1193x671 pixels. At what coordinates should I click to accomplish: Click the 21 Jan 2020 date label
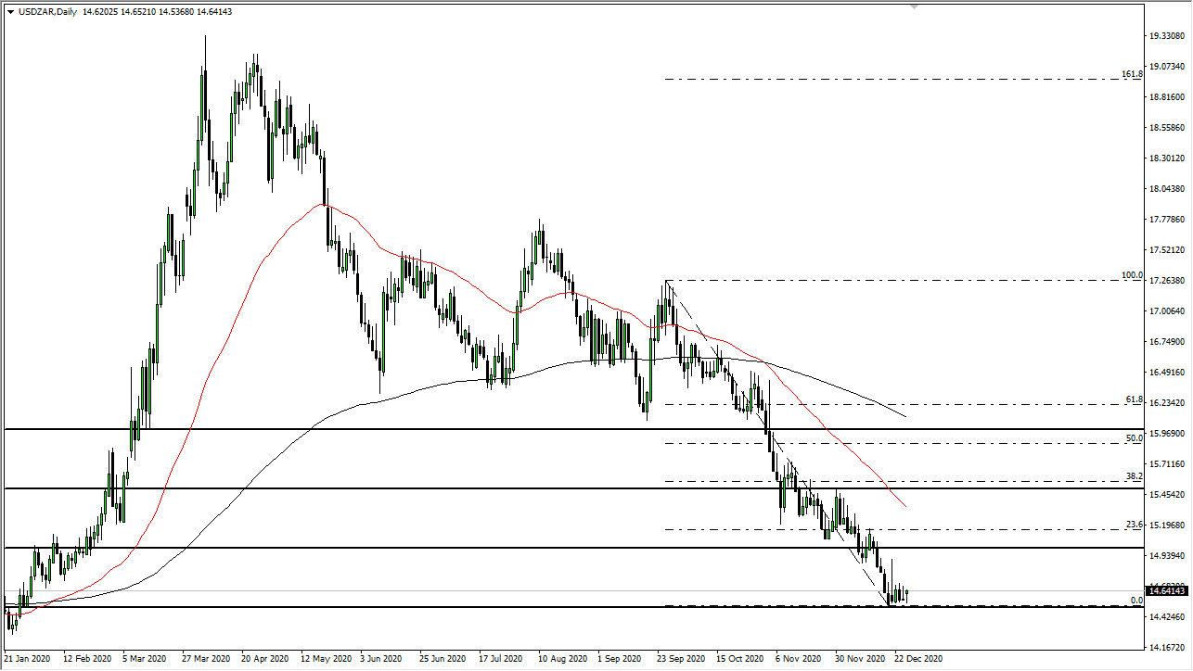(x=28, y=659)
